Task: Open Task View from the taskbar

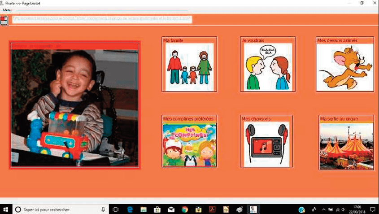Action: coord(115,209)
